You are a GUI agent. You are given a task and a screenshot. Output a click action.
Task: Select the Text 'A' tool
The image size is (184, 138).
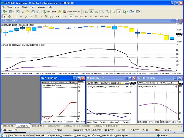[x=41, y=17]
